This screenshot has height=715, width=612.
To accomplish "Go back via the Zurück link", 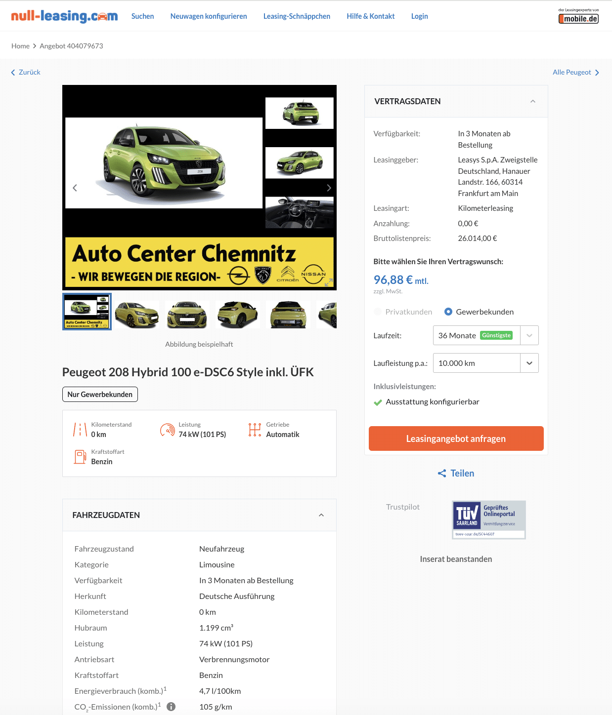I will [26, 72].
